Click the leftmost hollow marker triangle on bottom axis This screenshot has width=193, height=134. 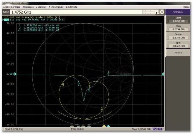click(72, 126)
